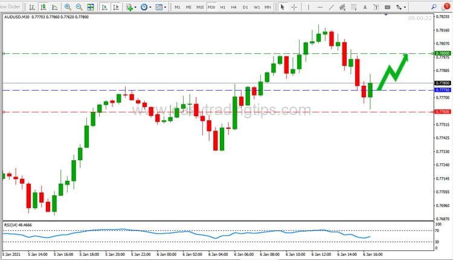Pick the Trendline drawing tool

(332, 7)
